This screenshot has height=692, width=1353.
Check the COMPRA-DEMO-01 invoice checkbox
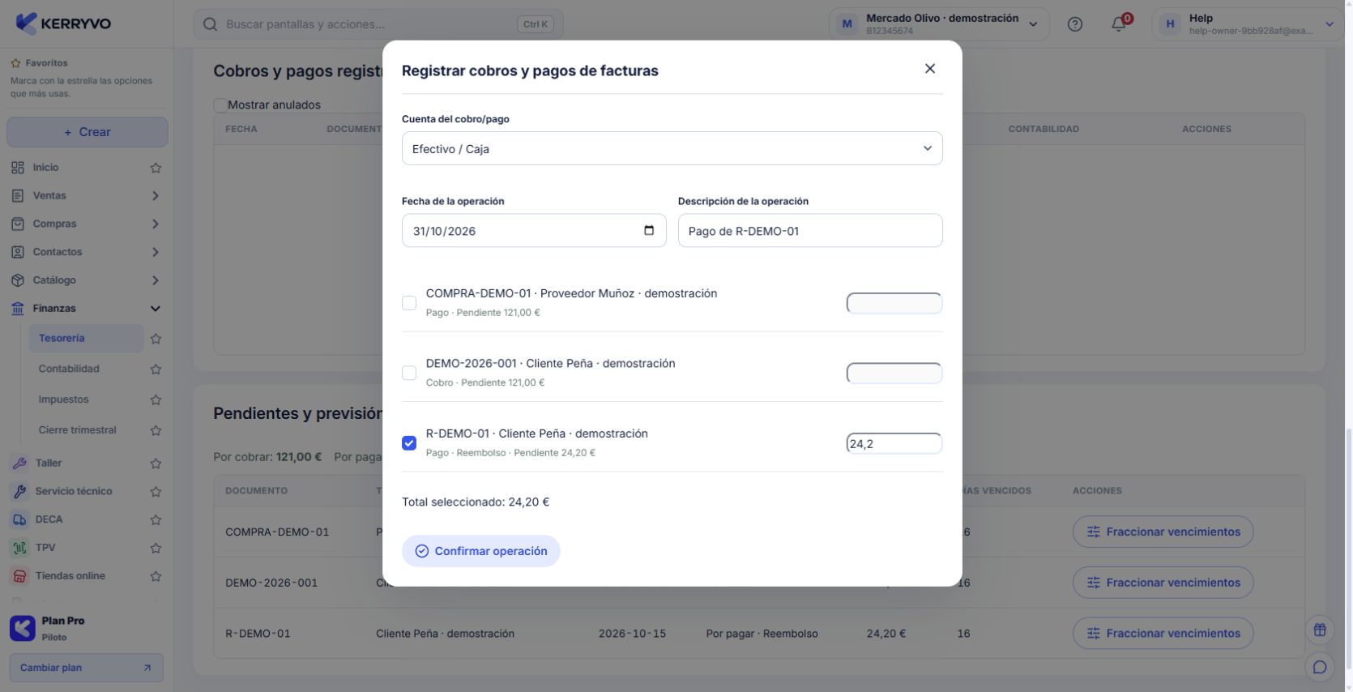409,303
